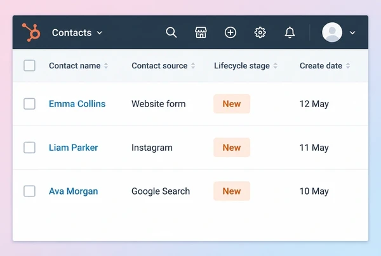Open the settings gear icon
Screen dimensions: 381x256
260,32
